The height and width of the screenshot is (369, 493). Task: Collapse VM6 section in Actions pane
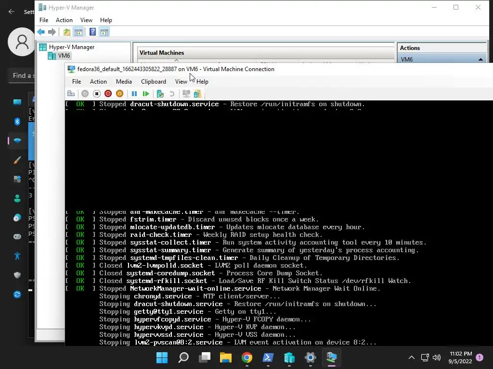(480, 59)
